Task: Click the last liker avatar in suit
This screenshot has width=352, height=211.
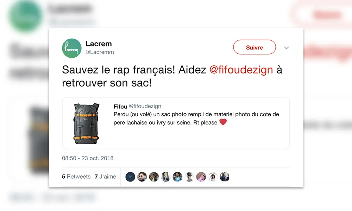Action: coord(225,177)
